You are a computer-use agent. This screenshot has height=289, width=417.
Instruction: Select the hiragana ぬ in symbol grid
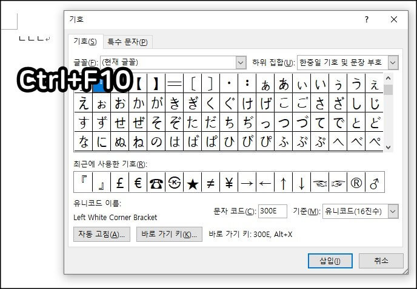coord(119,141)
